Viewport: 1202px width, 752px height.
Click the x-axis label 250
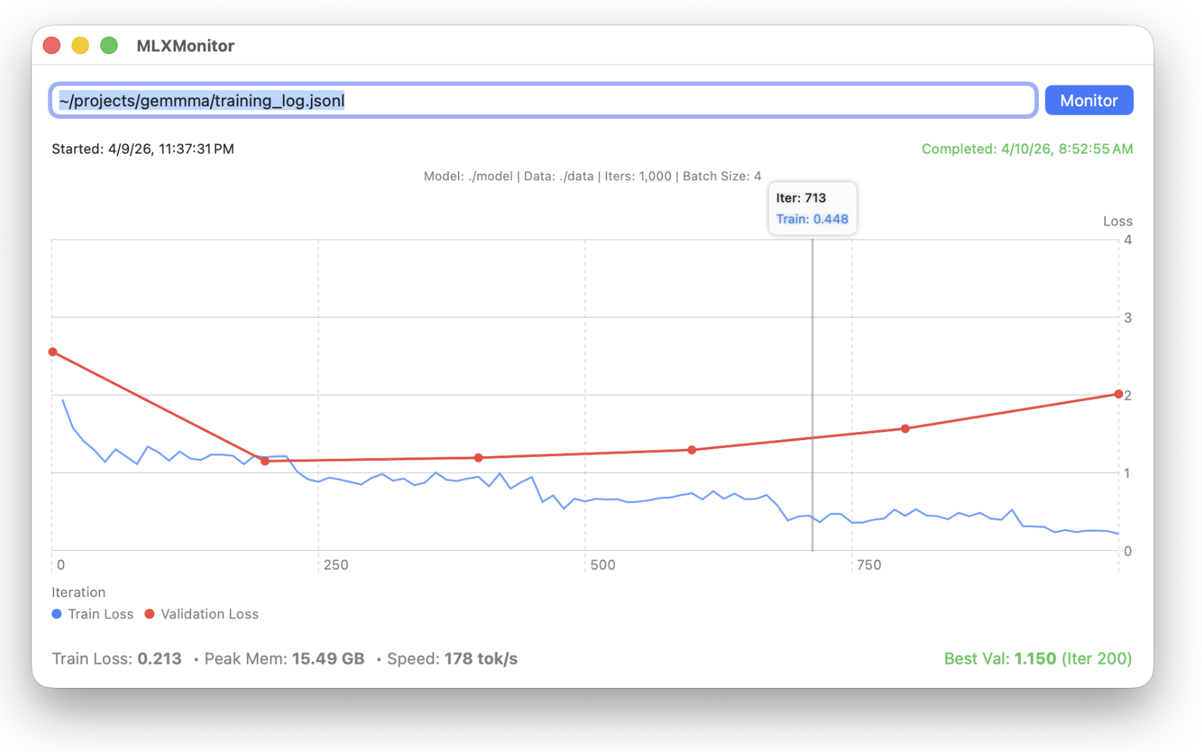pos(336,565)
